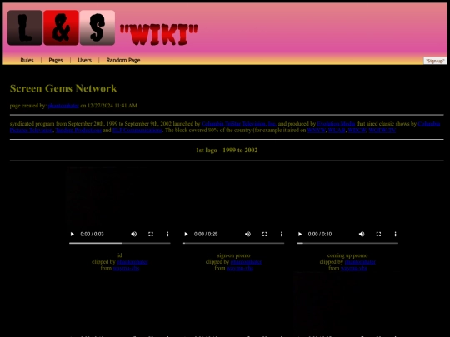The width and height of the screenshot is (450, 337).
Task: Click the "coming up promo" caption
Action: point(347,255)
